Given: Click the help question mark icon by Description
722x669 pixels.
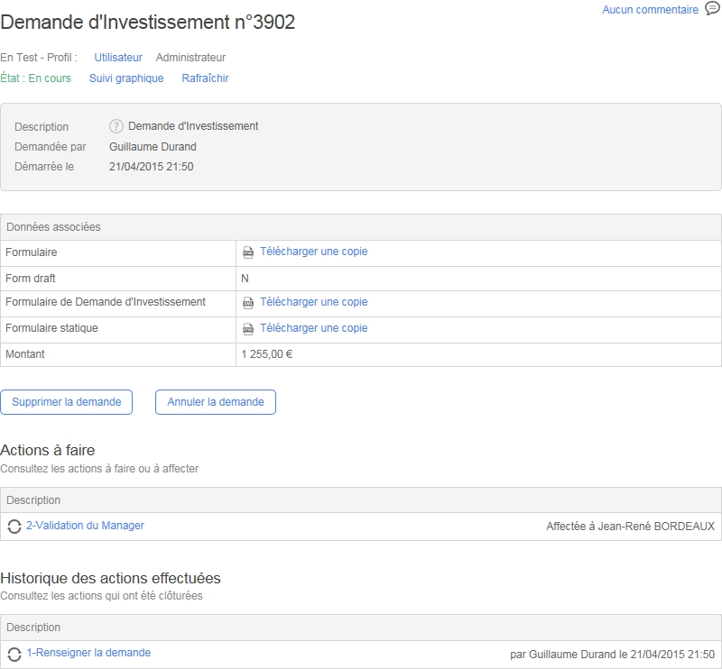Looking at the screenshot, I should 116,126.
